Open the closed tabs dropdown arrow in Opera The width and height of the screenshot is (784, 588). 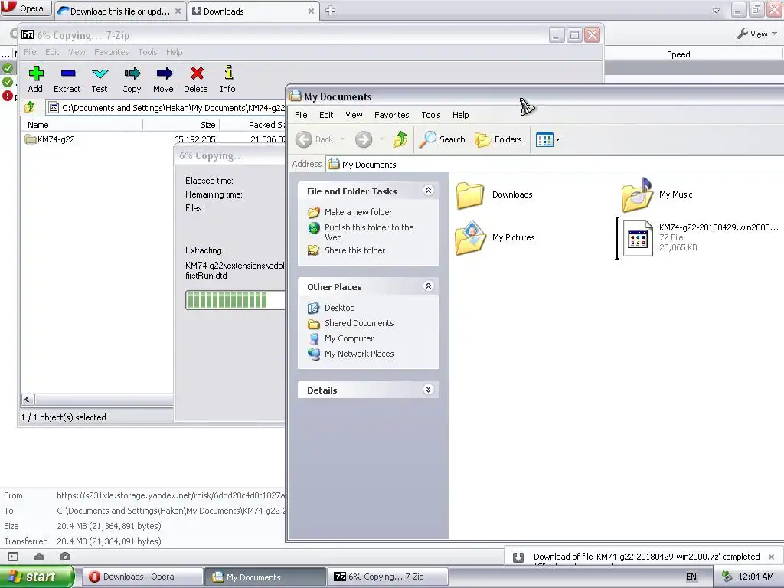tap(716, 11)
